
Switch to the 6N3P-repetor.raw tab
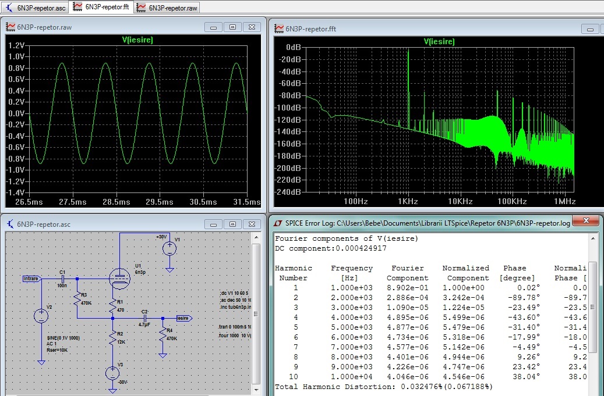pos(168,8)
